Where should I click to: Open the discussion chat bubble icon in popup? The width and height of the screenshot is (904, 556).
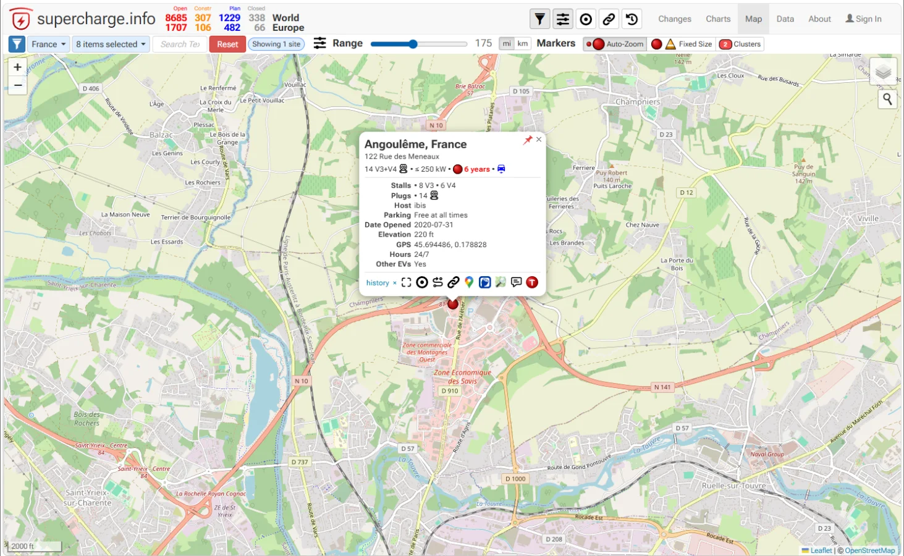pyautogui.click(x=517, y=282)
